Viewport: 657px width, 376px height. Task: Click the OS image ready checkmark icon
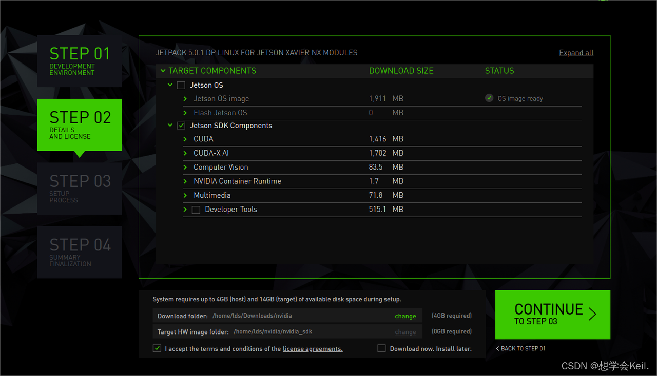489,98
